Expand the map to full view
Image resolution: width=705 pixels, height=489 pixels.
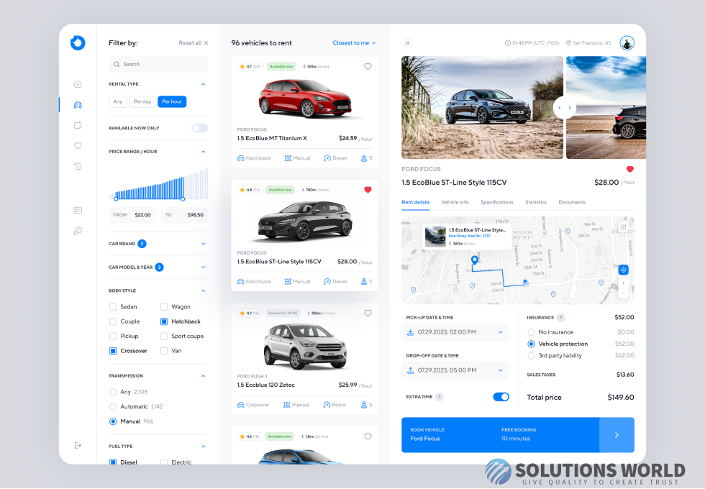[623, 227]
